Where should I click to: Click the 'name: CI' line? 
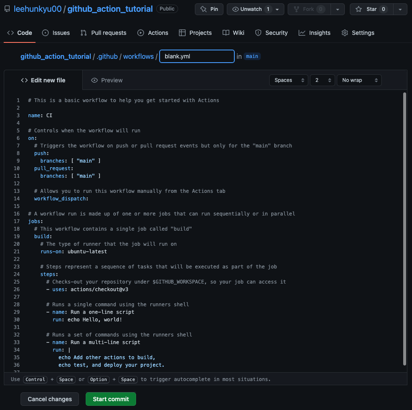pyautogui.click(x=40, y=116)
